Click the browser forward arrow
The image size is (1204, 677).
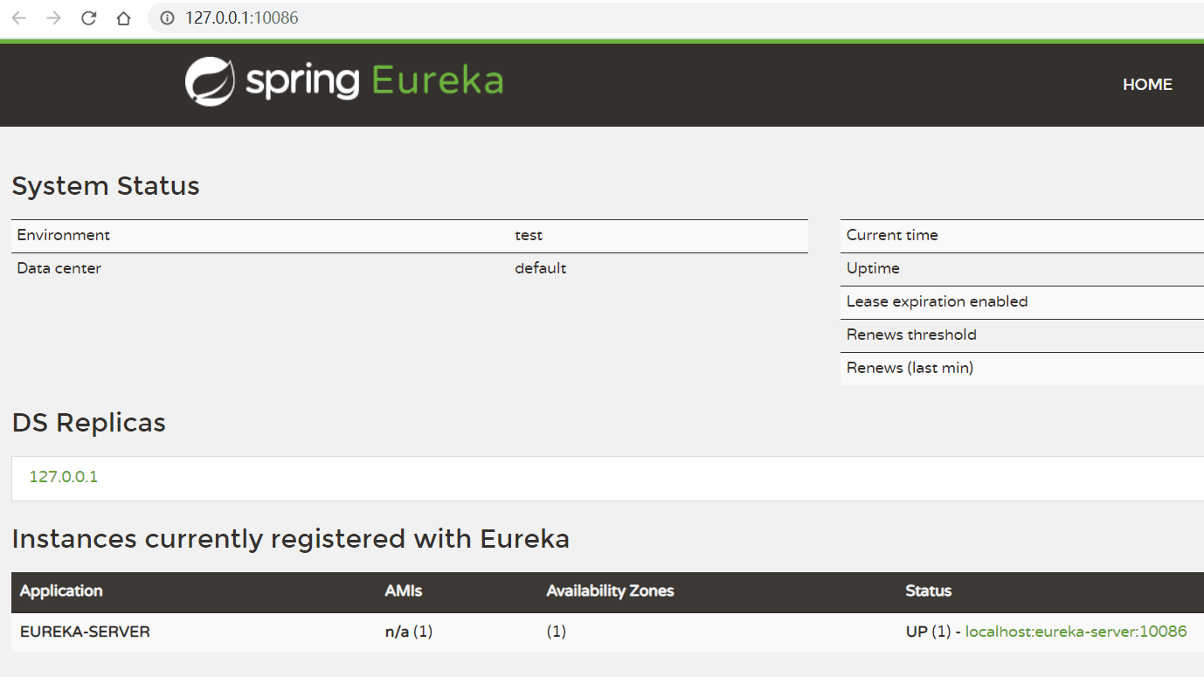(x=53, y=18)
